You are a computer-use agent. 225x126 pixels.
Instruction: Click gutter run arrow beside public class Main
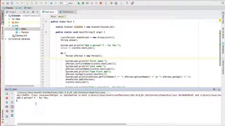pos(46,22)
